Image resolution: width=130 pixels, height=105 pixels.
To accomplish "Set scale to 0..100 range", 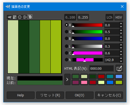I will point(70,17).
